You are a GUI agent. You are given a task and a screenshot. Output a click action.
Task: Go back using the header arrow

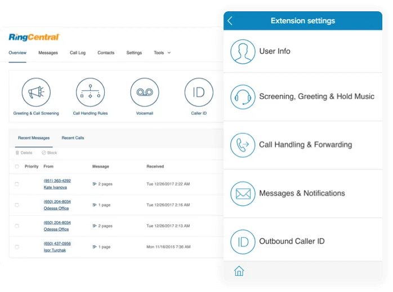coord(230,21)
